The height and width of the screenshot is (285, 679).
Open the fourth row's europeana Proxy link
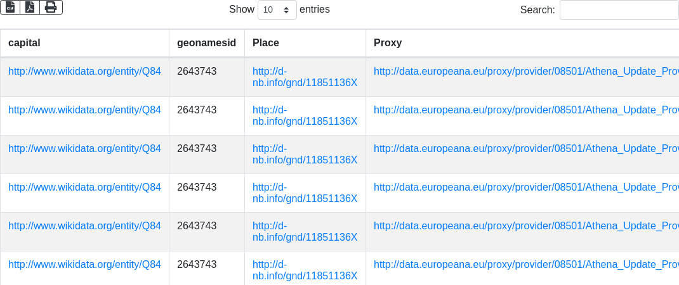tap(526, 187)
